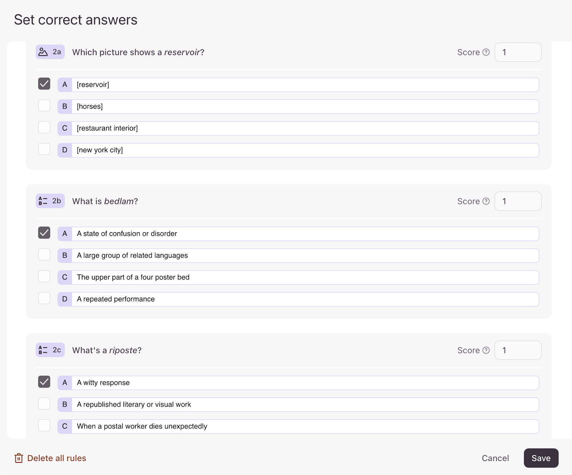Check 'When a postal worker dies unexpectedly'
This screenshot has width=572, height=475.
click(44, 425)
